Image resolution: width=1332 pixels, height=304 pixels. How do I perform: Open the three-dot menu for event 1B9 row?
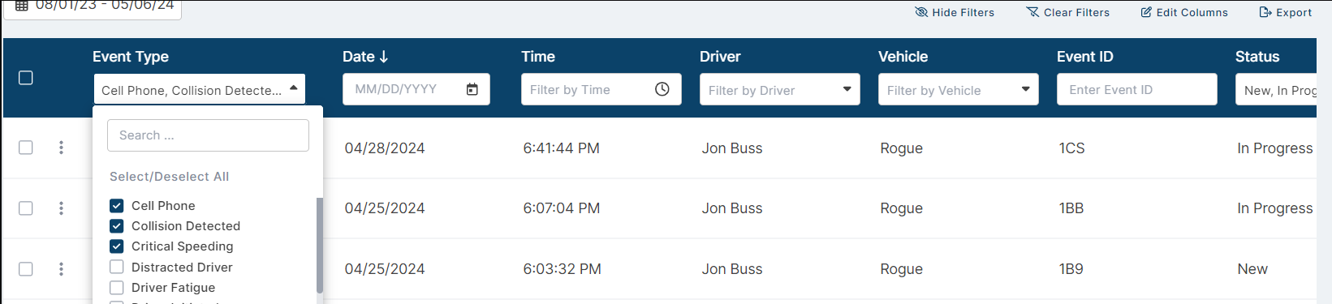[61, 269]
